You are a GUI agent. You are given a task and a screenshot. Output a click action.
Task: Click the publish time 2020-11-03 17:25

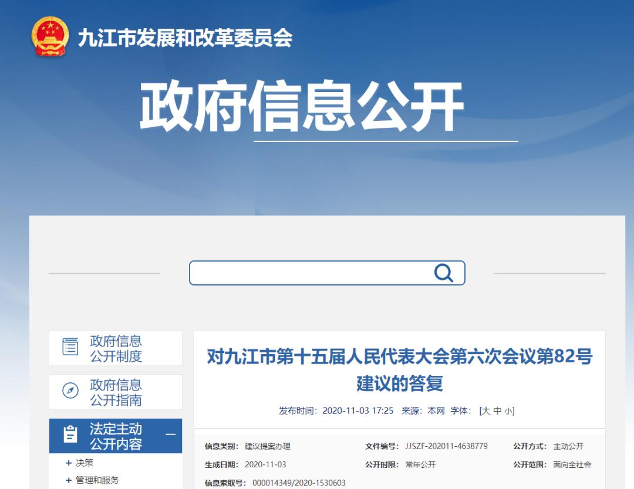358,411
